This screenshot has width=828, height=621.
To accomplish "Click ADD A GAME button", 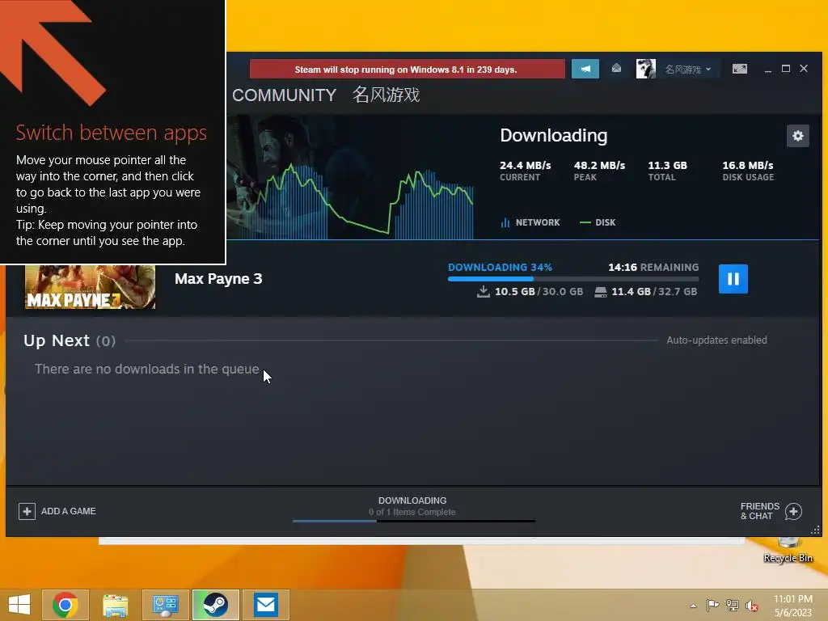I will pyautogui.click(x=57, y=511).
